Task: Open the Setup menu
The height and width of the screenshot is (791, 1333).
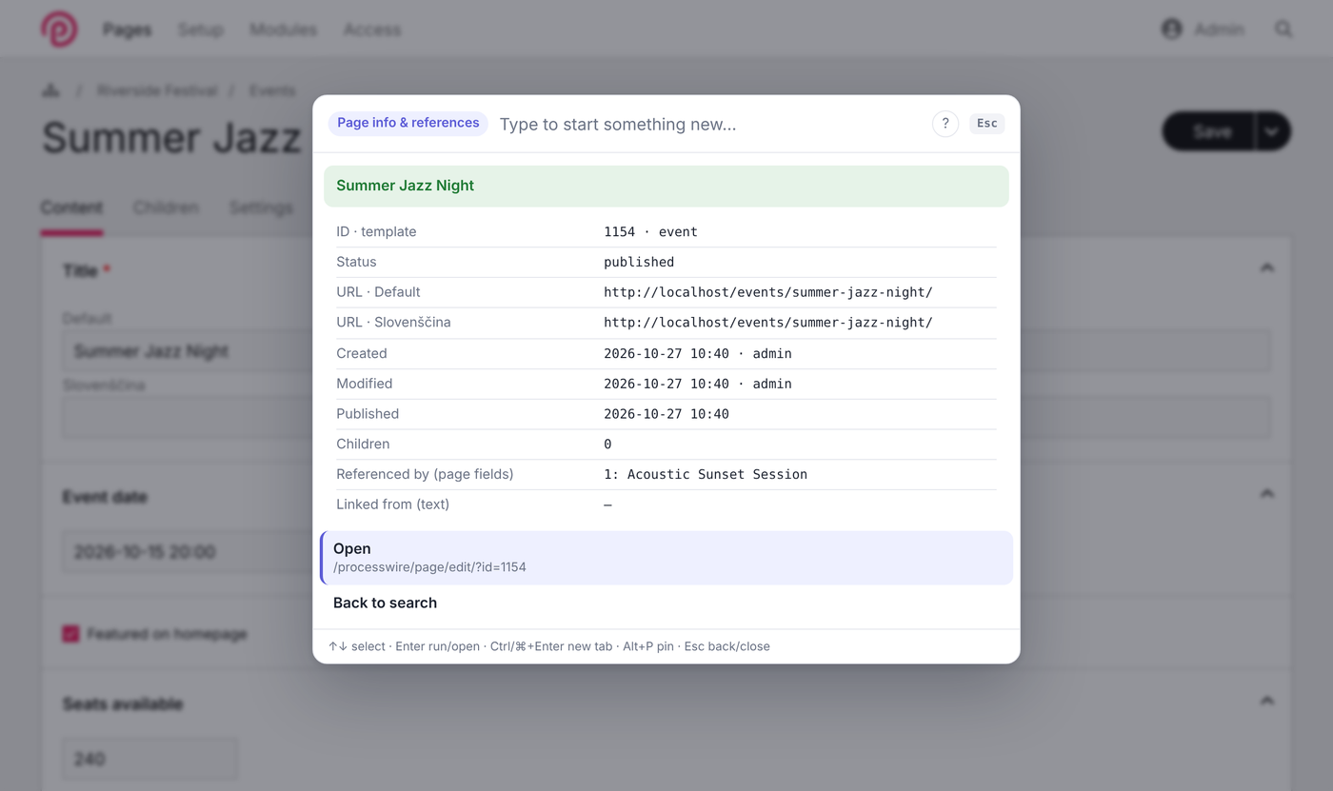Action: [200, 30]
